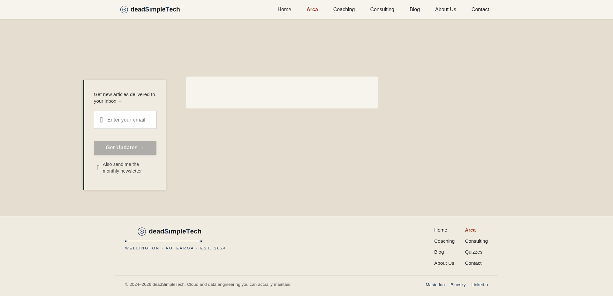
Task: Click the deadSimpleTech footer logo icon
Action: point(142,232)
